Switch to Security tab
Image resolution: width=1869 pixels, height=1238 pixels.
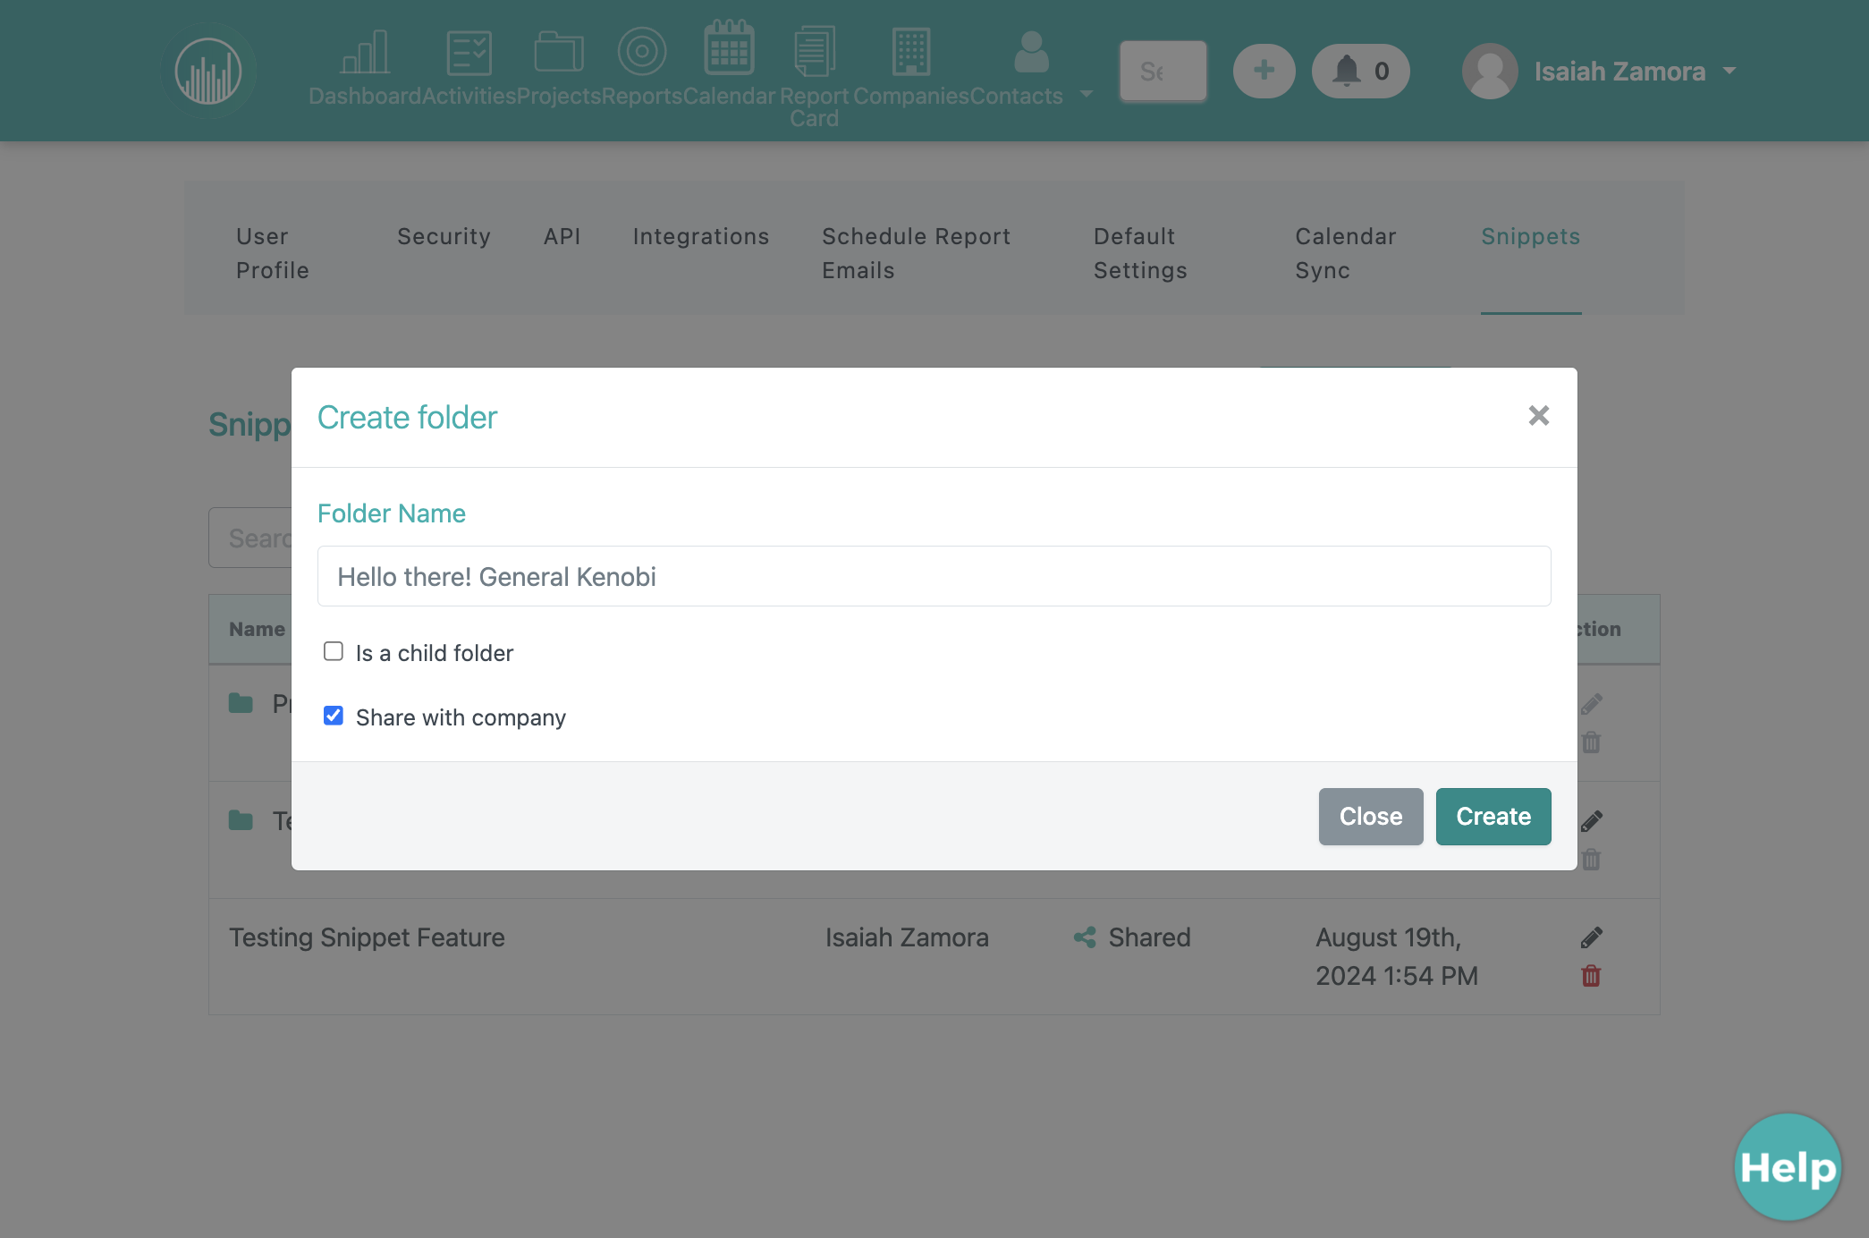click(x=444, y=236)
